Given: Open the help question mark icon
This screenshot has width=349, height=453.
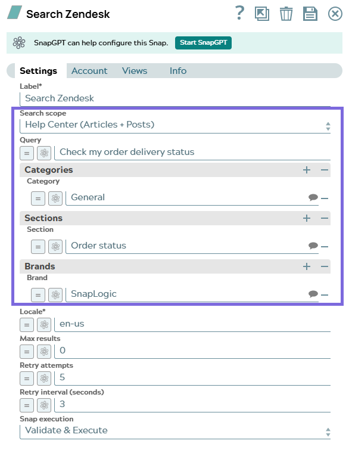Looking at the screenshot, I should pos(239,13).
